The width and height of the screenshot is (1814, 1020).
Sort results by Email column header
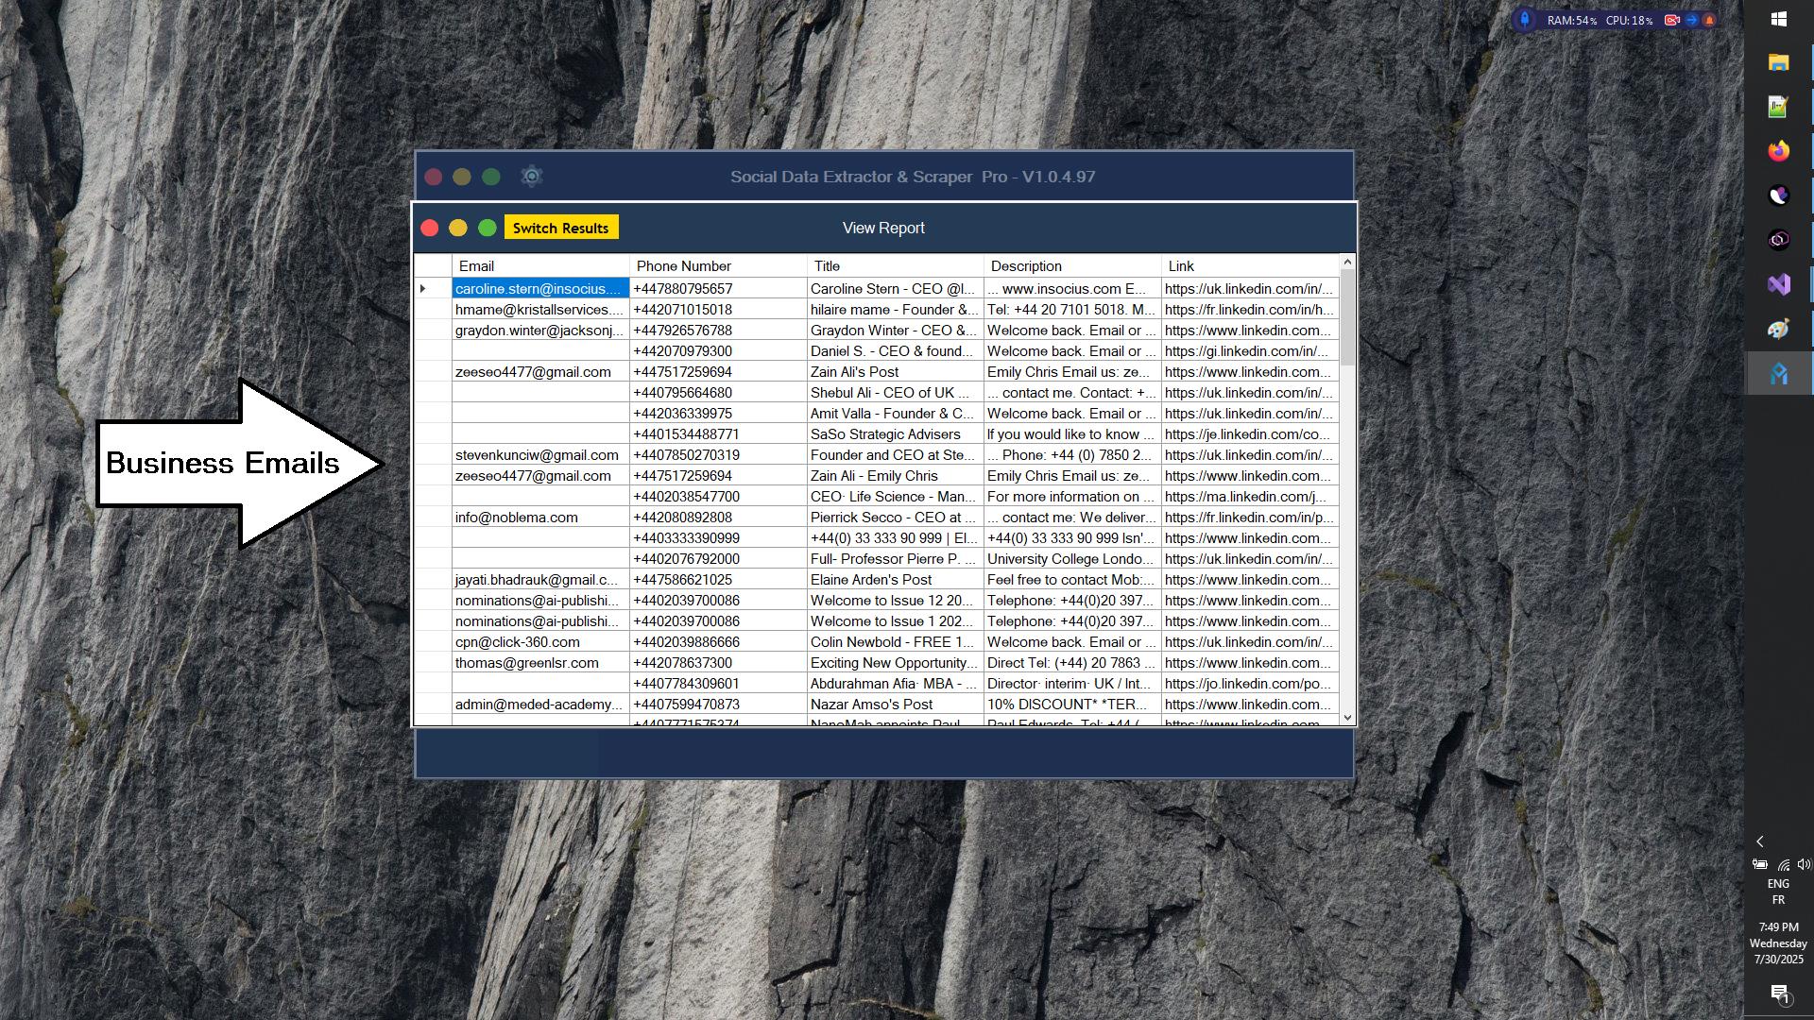click(539, 266)
